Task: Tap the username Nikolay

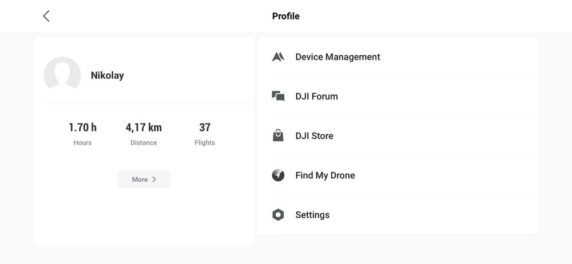Action: [108, 75]
